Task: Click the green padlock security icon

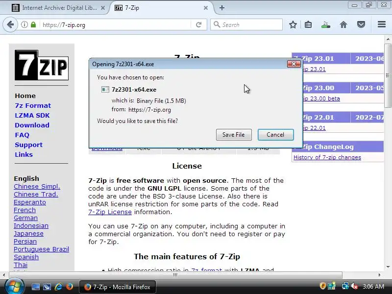Action: 33,24
